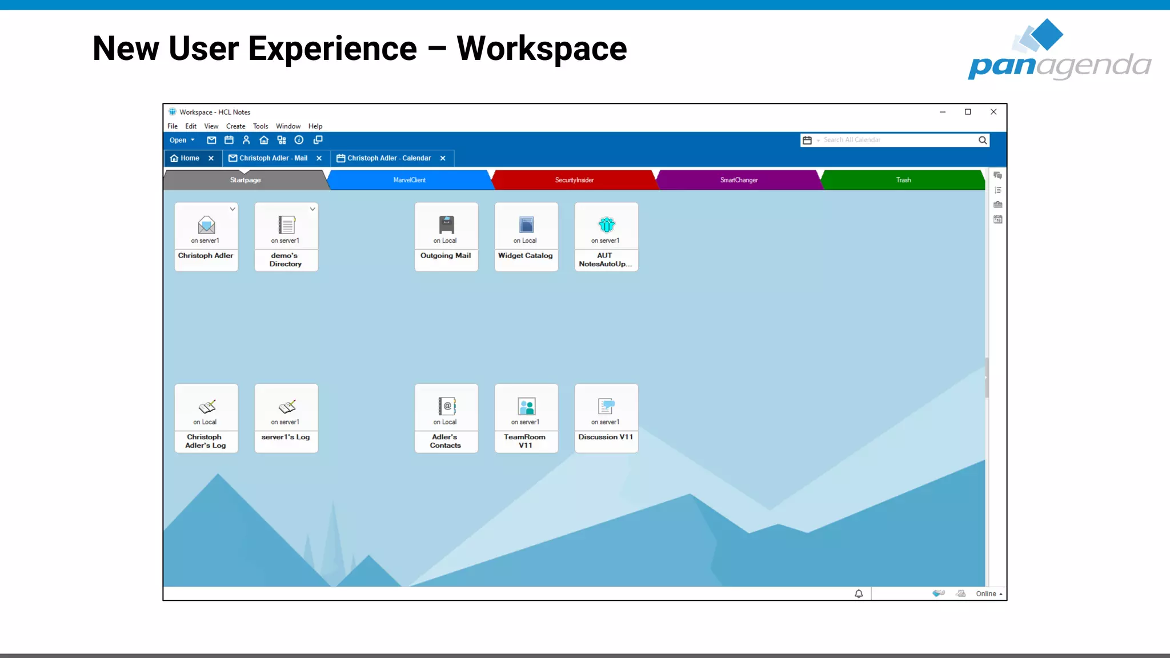Viewport: 1170px width, 658px height.
Task: Open the chat sidebar icon
Action: tap(998, 175)
